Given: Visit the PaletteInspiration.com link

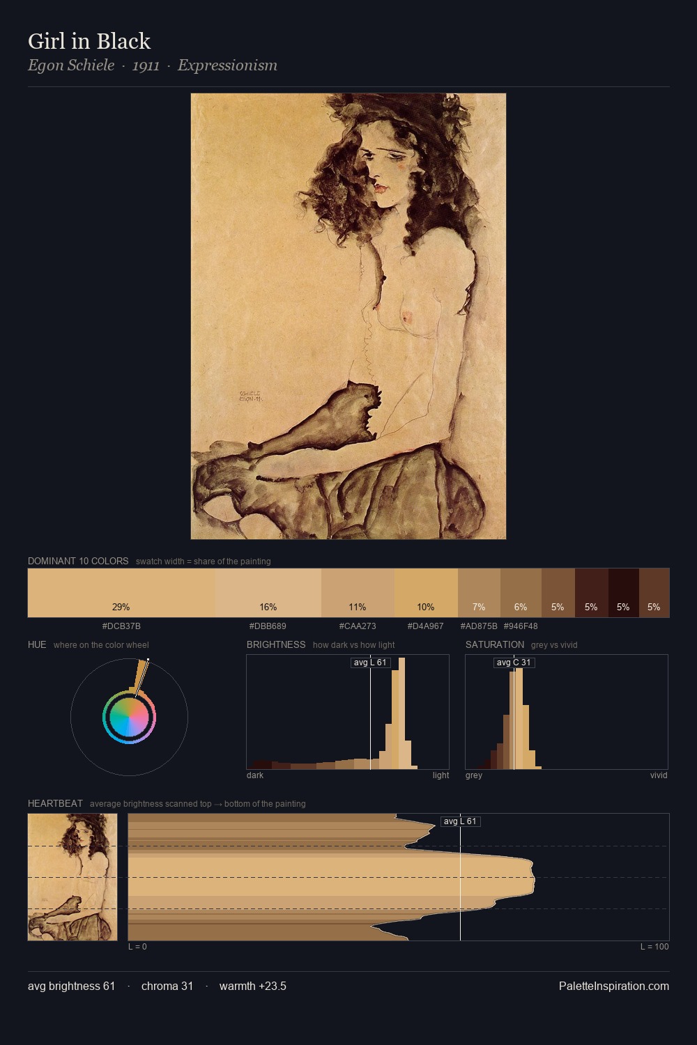Looking at the screenshot, I should (x=614, y=986).
